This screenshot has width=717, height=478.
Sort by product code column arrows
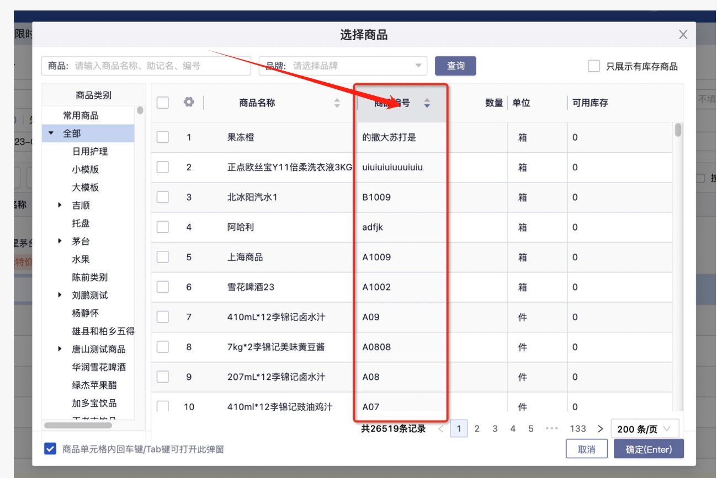pyautogui.click(x=427, y=103)
